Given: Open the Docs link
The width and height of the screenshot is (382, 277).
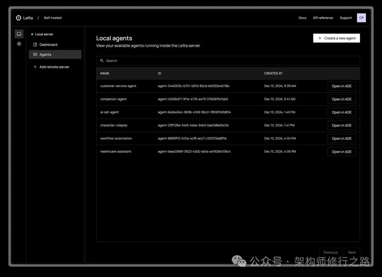Looking at the screenshot, I should coord(302,18).
